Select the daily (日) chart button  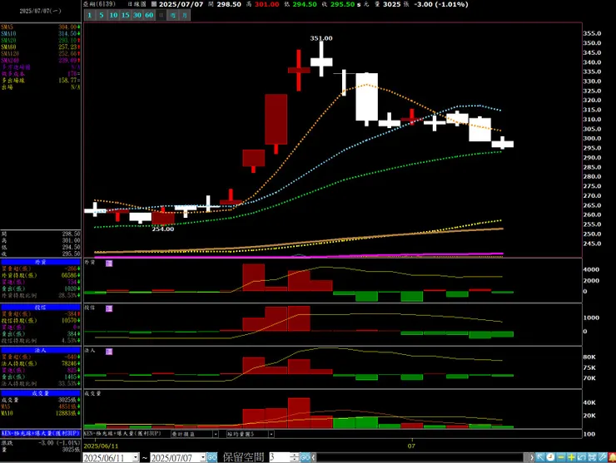pyautogui.click(x=161, y=15)
